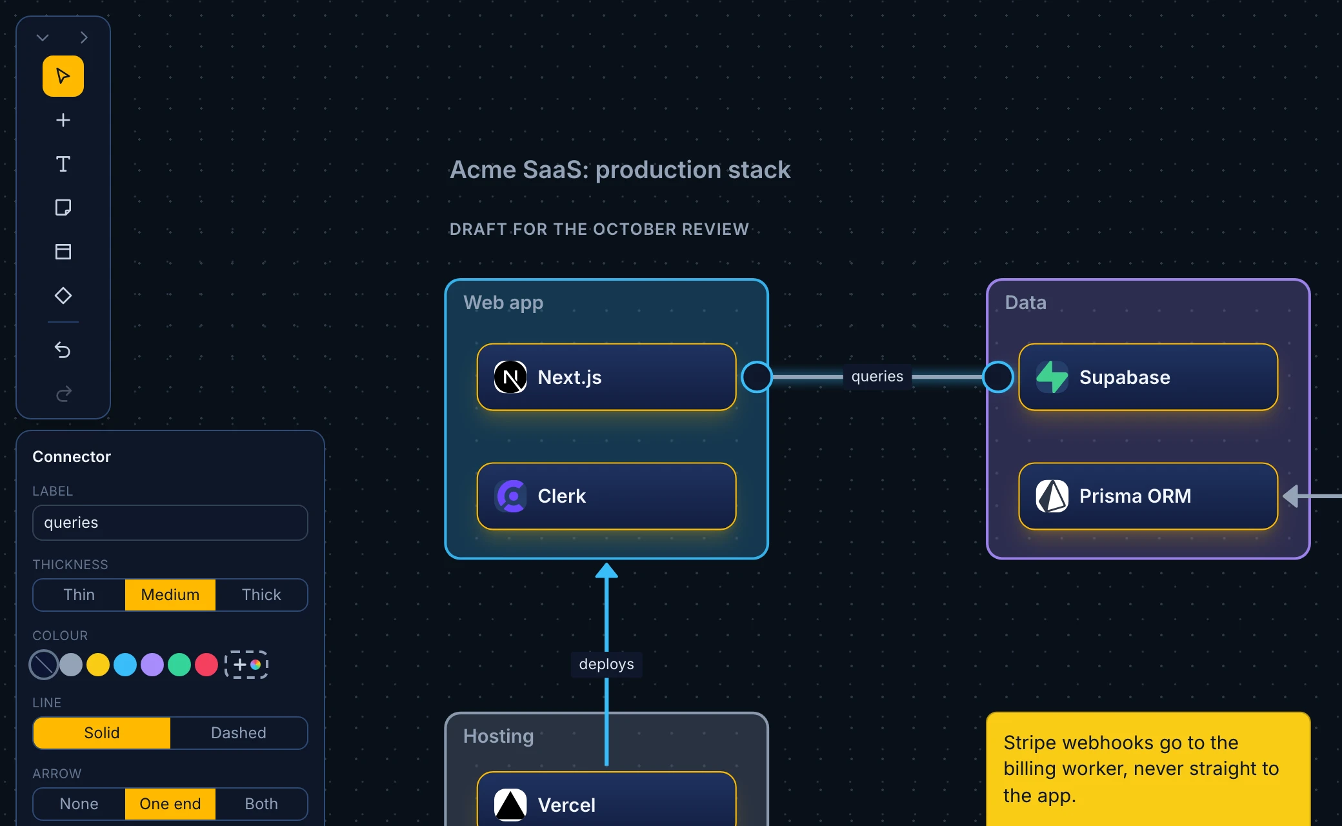
Task: Choose the no-colour swatch
Action: coord(44,665)
